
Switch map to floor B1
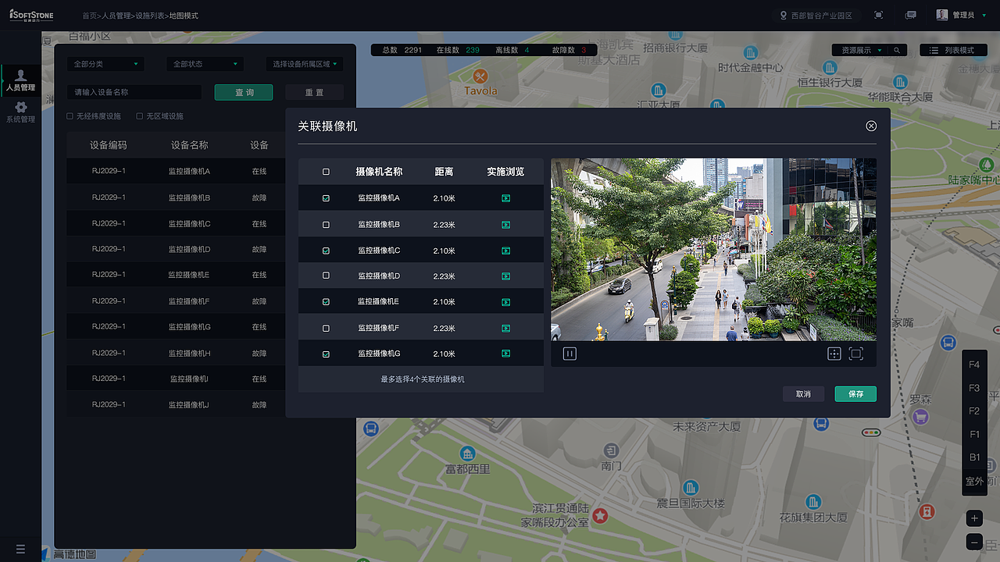974,458
